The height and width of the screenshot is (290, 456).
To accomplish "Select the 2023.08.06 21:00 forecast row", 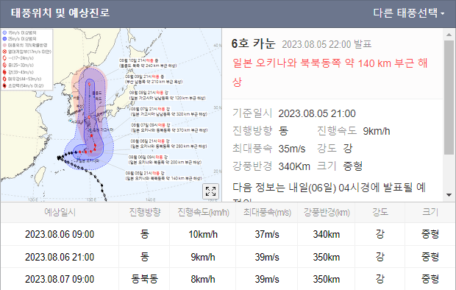I will 228,257.
